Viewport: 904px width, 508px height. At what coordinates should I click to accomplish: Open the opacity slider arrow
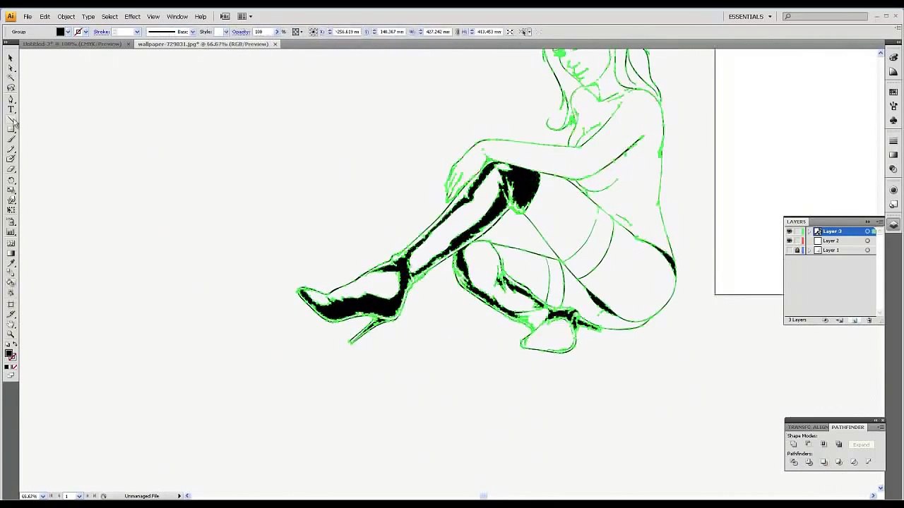276,32
